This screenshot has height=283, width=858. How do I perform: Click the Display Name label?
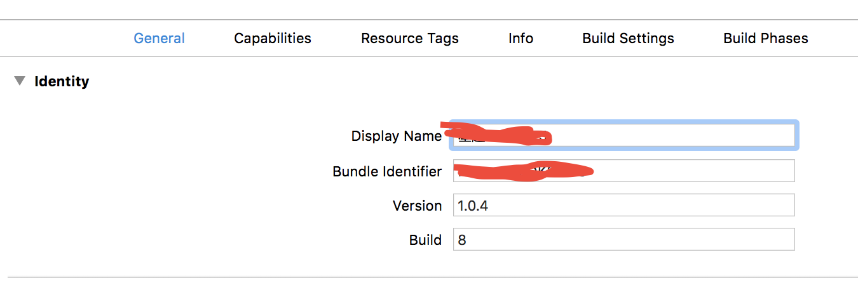click(396, 136)
